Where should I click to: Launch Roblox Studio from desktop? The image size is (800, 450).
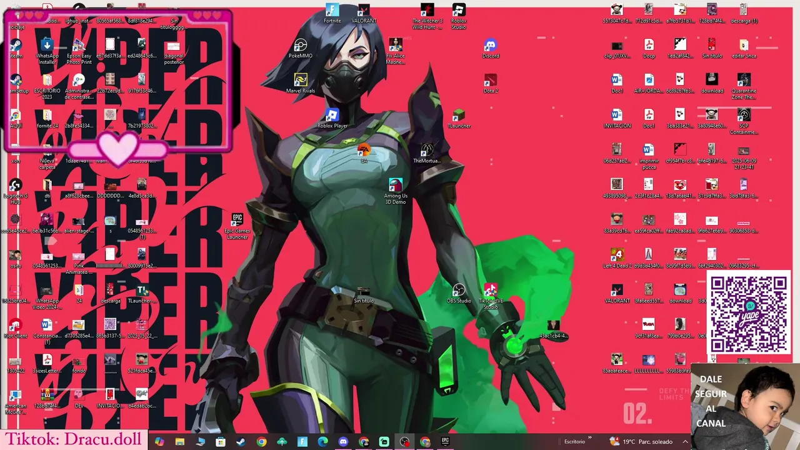click(x=459, y=16)
